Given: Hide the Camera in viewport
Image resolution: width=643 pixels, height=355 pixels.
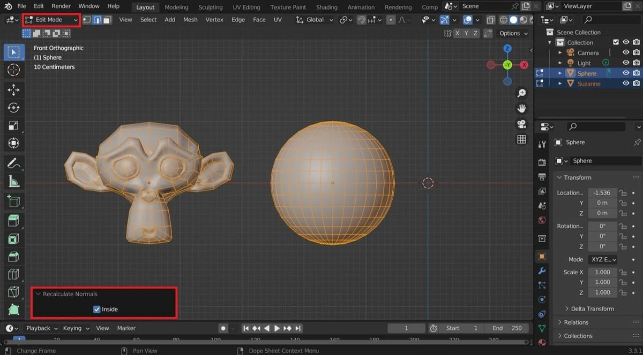Looking at the screenshot, I should [x=625, y=52].
